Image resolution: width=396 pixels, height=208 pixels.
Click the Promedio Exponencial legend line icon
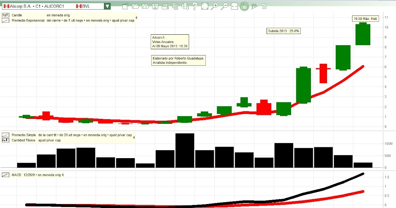click(x=5, y=20)
